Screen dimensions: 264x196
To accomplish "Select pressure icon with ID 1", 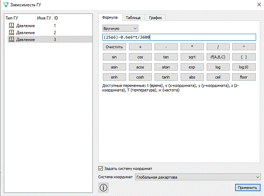I will (x=11, y=26).
